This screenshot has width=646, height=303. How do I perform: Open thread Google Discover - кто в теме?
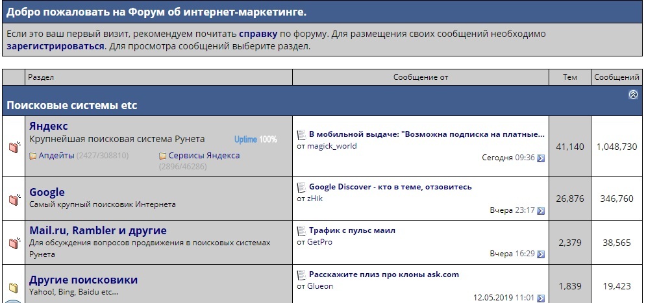(x=391, y=187)
